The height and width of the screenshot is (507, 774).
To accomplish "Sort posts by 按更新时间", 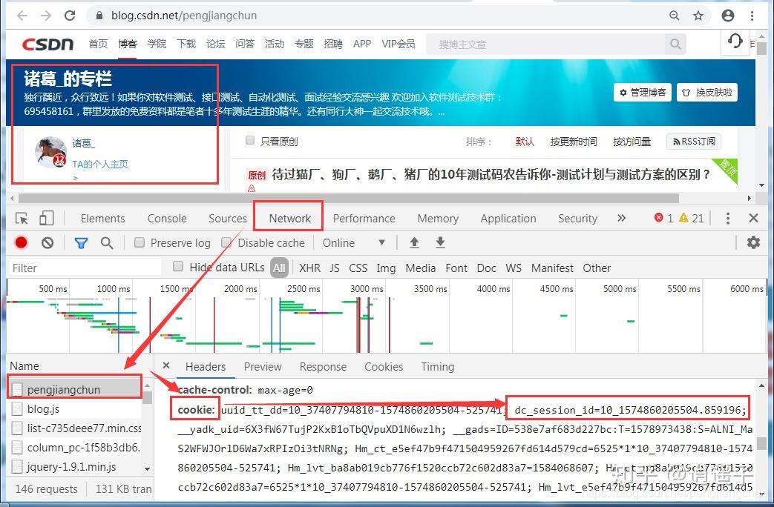I will 574,142.
